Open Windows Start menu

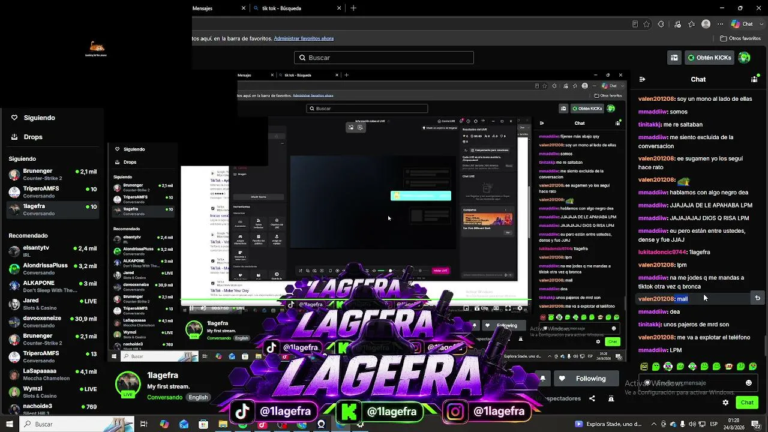[10, 424]
